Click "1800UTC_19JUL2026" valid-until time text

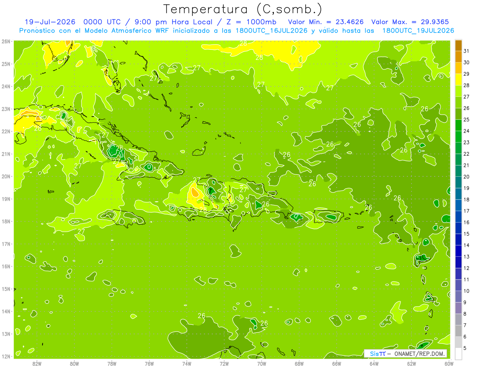pos(418,31)
